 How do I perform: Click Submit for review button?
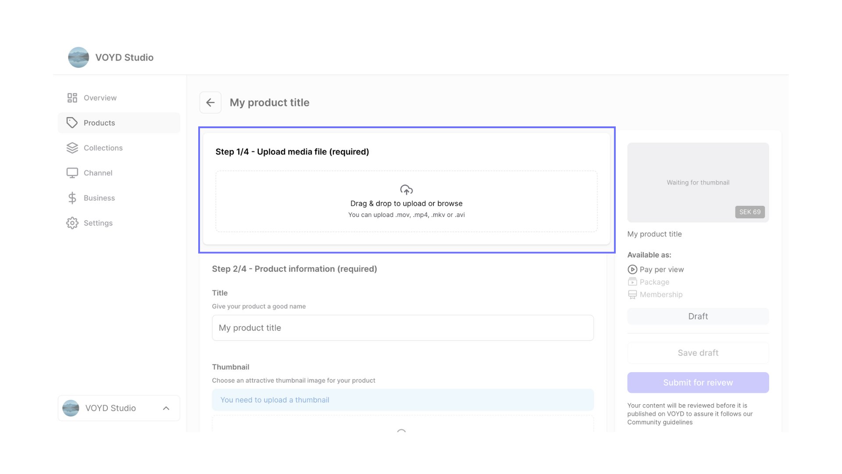point(698,382)
